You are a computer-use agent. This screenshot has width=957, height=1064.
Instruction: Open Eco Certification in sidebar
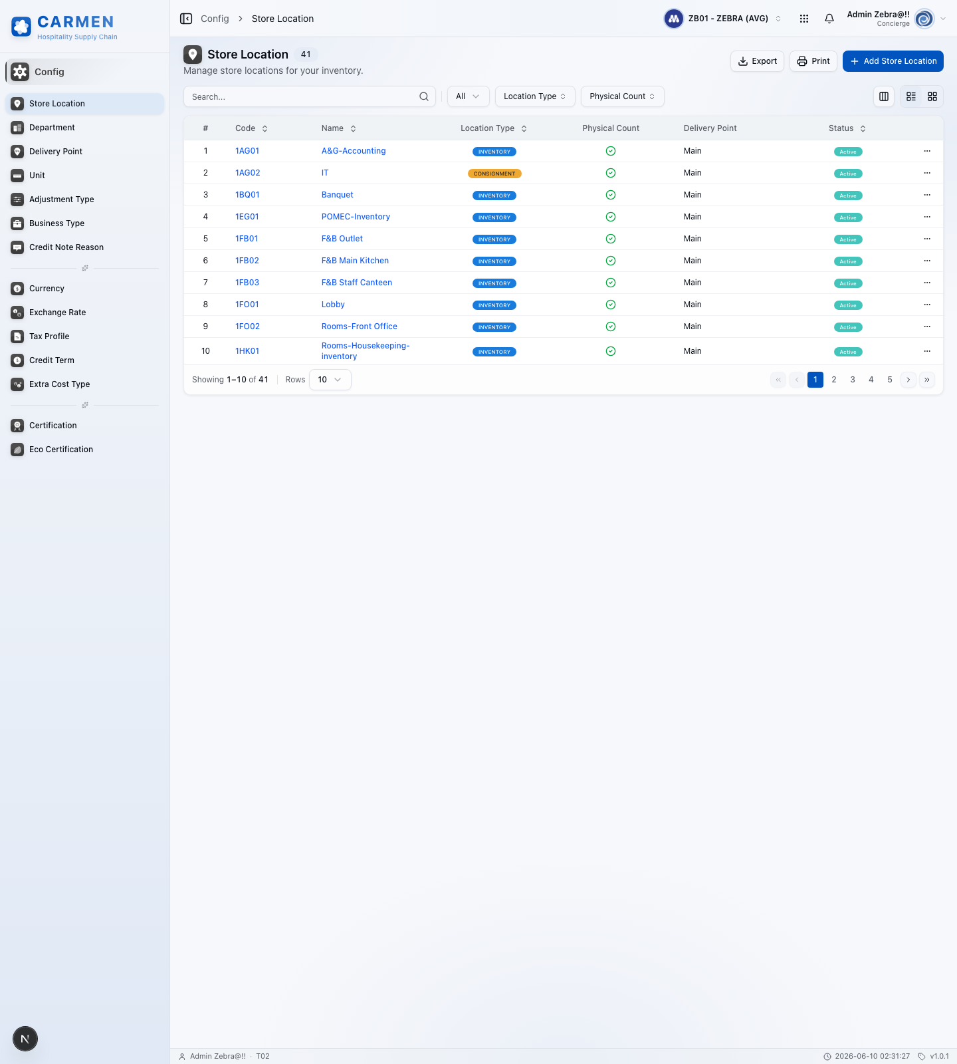point(85,450)
